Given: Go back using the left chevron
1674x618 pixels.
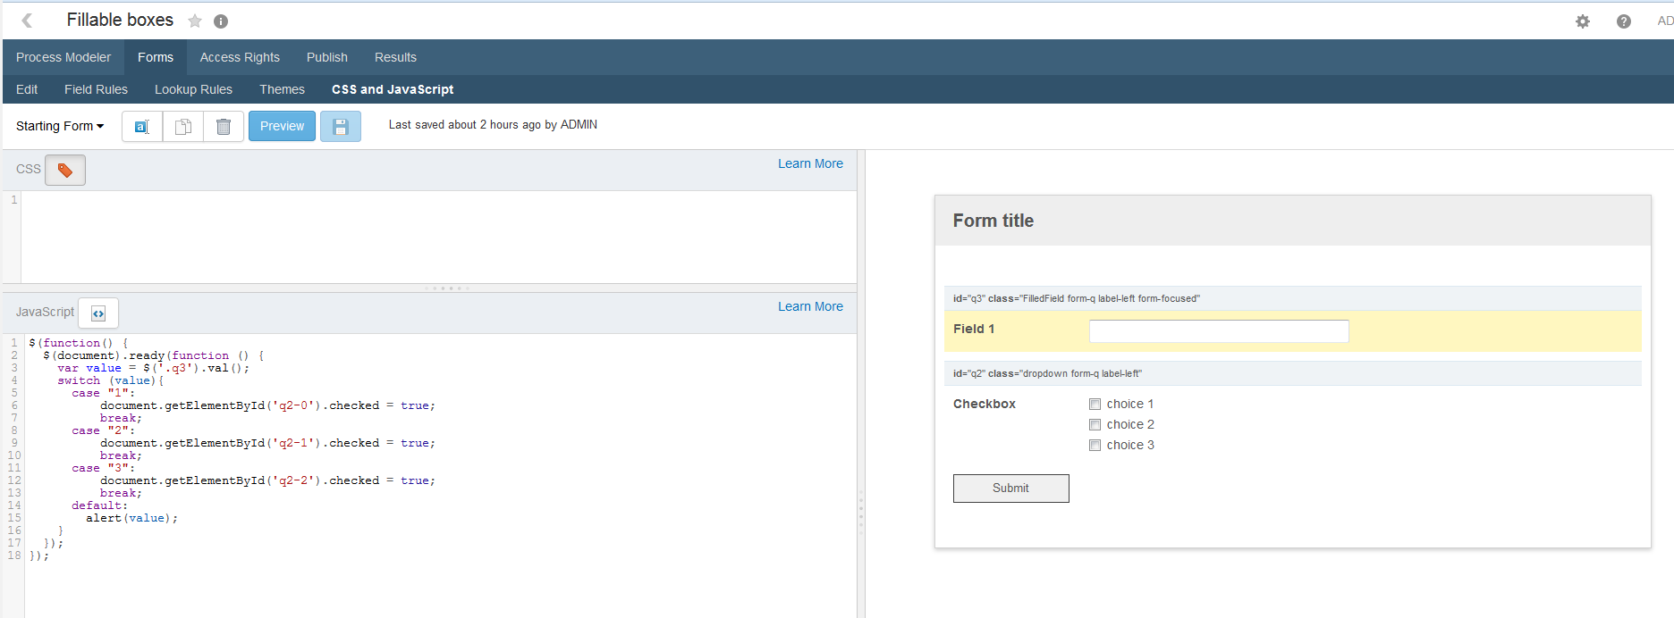Looking at the screenshot, I should [27, 21].
